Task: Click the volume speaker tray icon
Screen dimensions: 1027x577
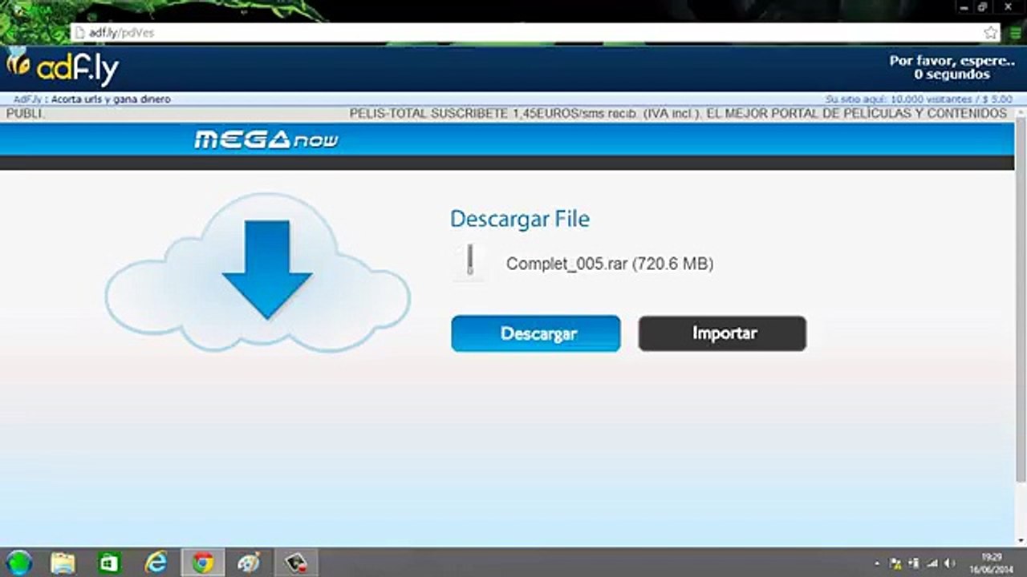Action: (x=950, y=563)
